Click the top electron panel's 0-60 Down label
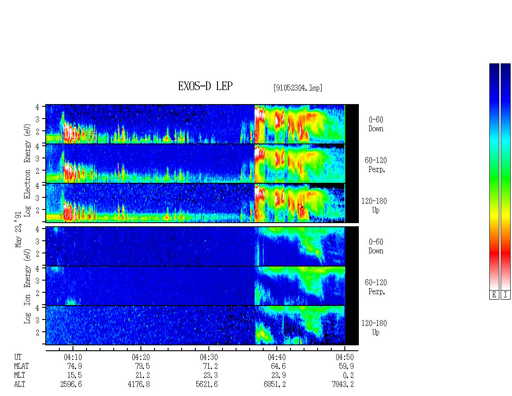Image resolution: width=512 pixels, height=396 pixels. [376, 124]
